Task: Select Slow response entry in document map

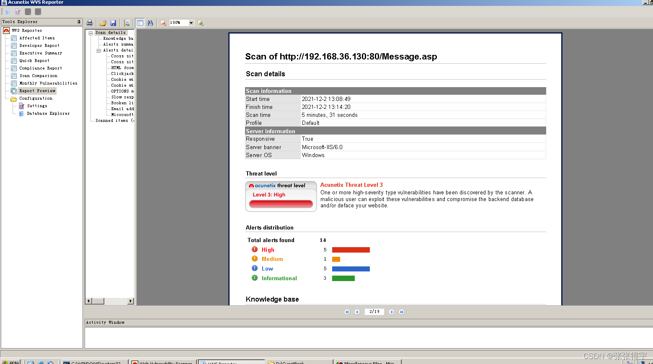Action: (122, 97)
